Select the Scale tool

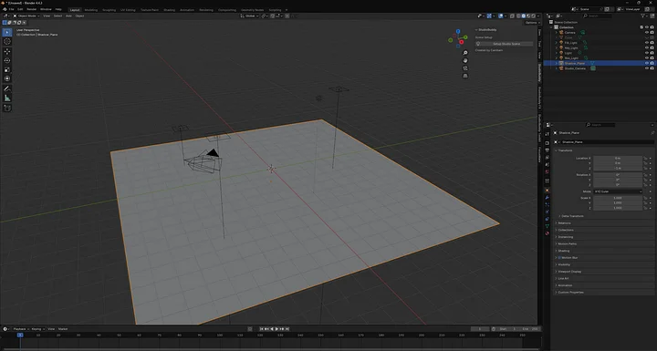click(x=7, y=69)
